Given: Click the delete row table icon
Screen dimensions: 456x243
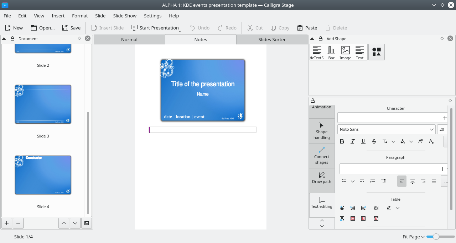Looking at the screenshot, I should coord(353,218).
